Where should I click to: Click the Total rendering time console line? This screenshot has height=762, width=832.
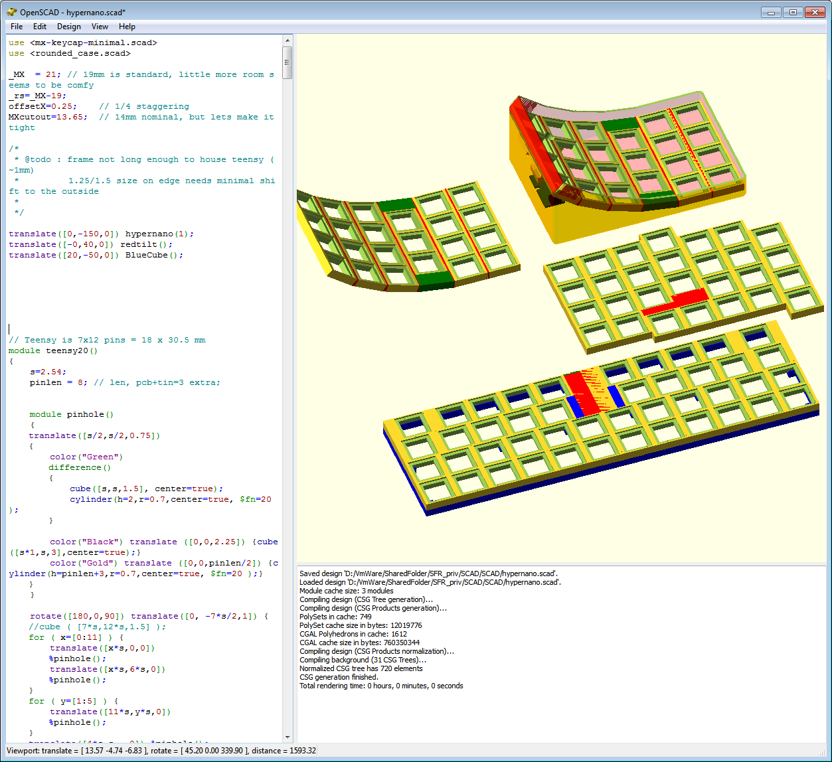[381, 686]
